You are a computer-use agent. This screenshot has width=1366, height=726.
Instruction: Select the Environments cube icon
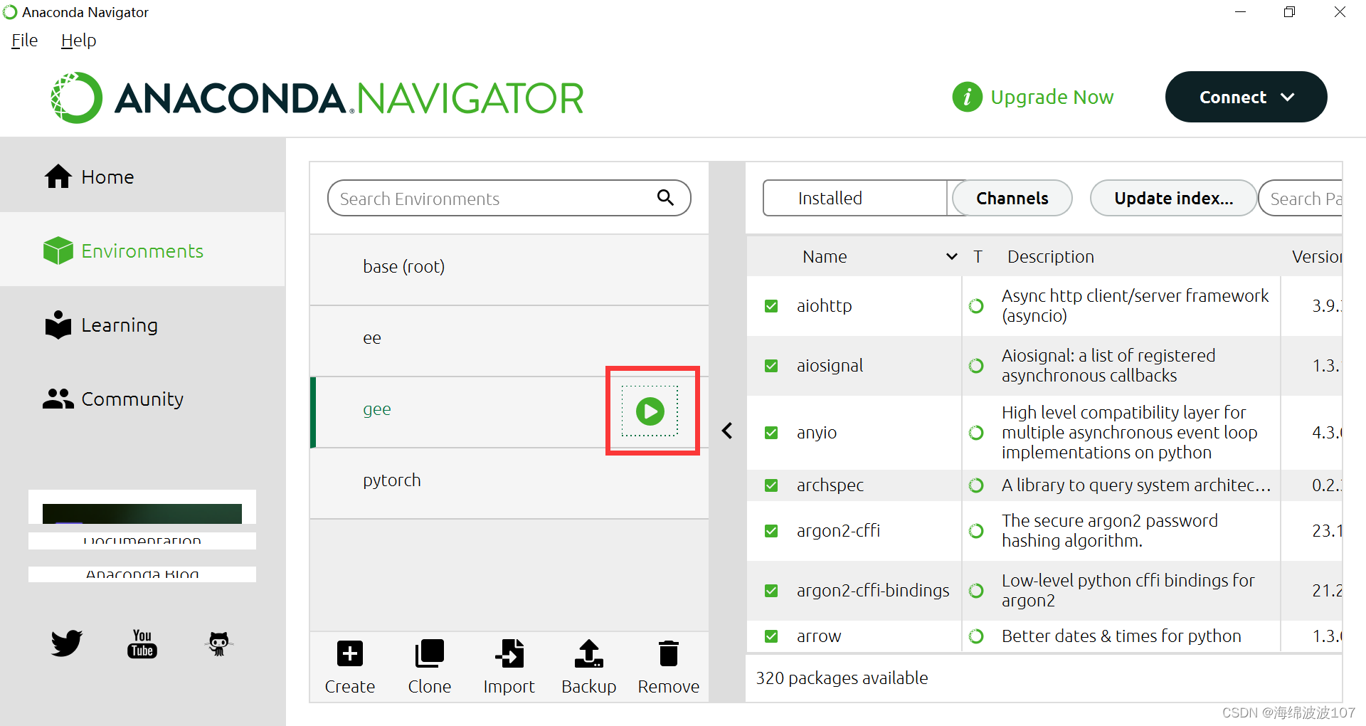point(58,251)
